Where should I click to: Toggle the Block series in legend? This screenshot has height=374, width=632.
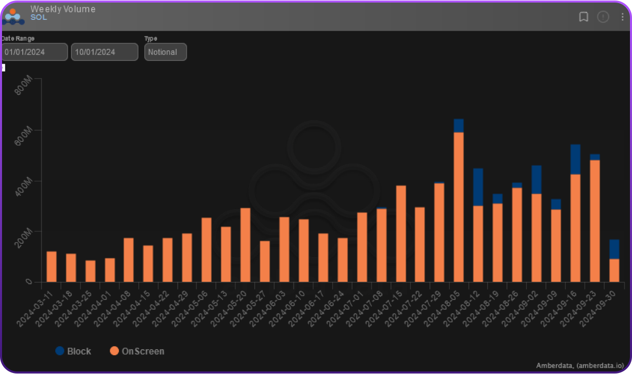click(x=73, y=351)
